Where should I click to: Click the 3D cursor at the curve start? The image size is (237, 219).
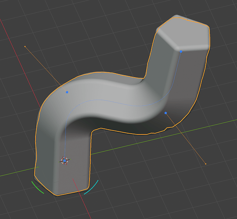tap(65, 161)
